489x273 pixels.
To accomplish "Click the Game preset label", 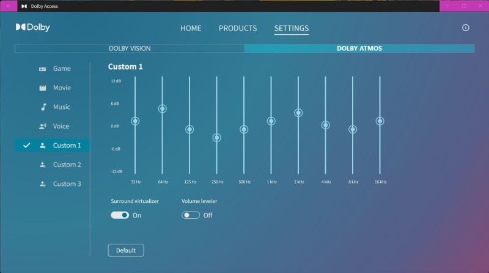I will (x=62, y=69).
